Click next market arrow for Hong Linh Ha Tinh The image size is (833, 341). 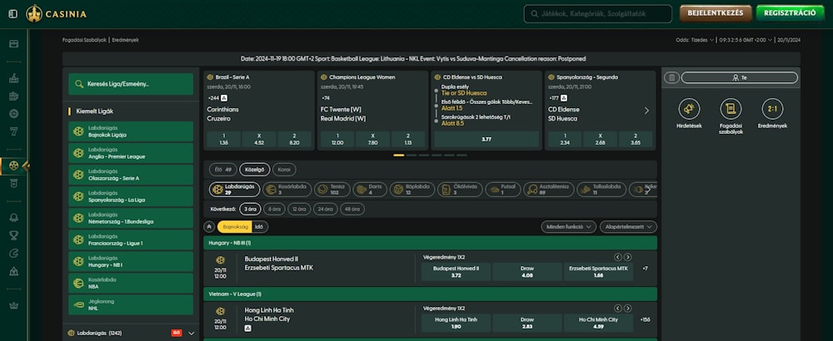point(627,308)
